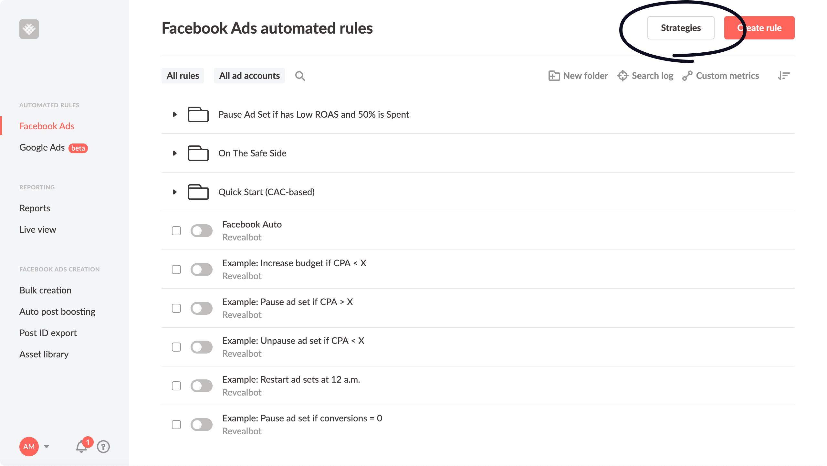Click the On The Safe Side folder name
Viewport: 827px width, 466px height.
(252, 153)
